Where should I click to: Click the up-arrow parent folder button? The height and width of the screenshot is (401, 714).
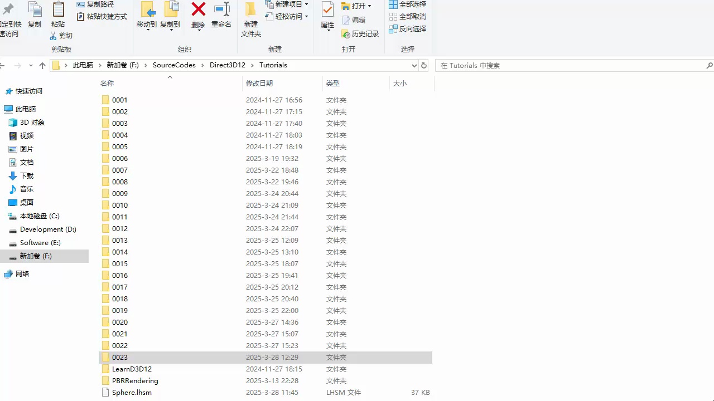coord(42,66)
